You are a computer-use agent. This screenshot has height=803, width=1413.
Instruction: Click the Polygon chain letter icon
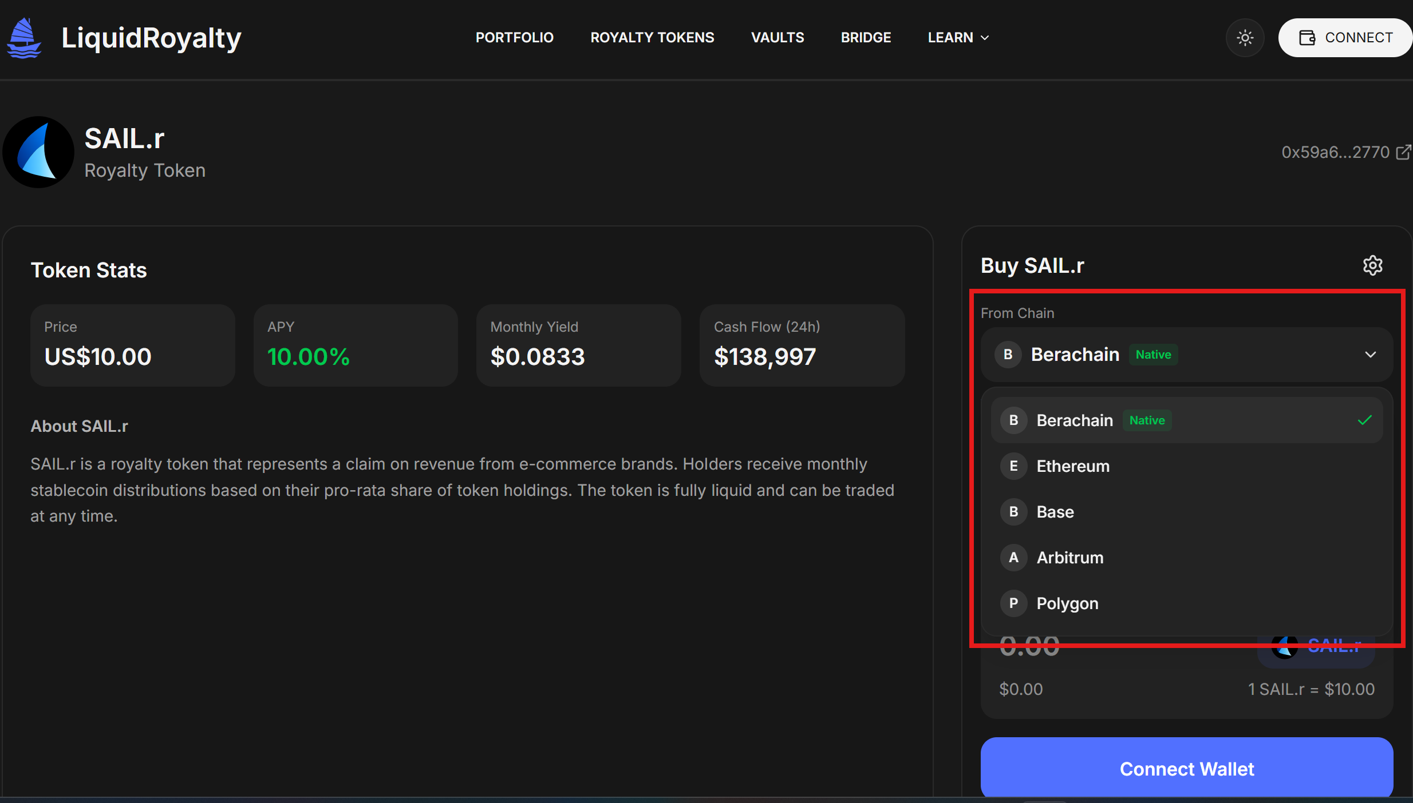(1013, 603)
